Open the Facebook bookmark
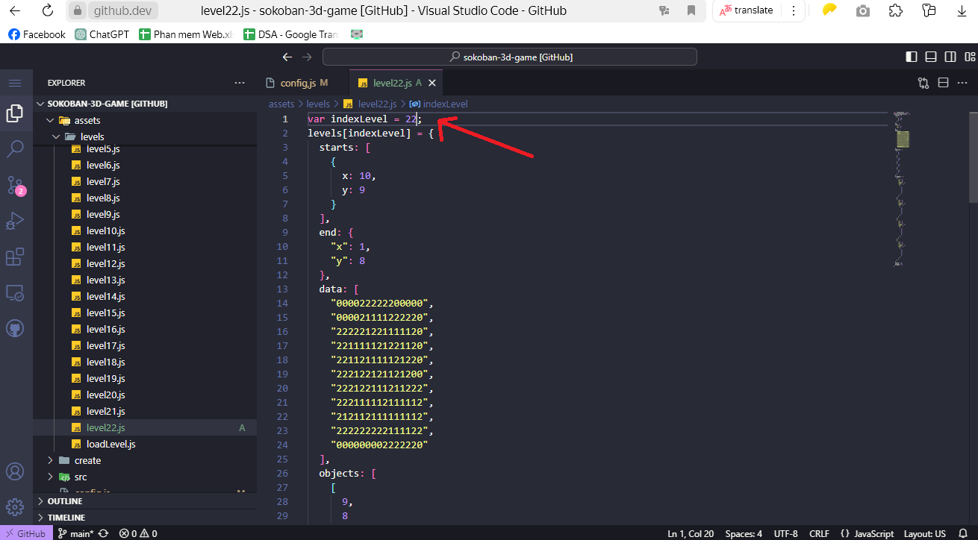 37,34
